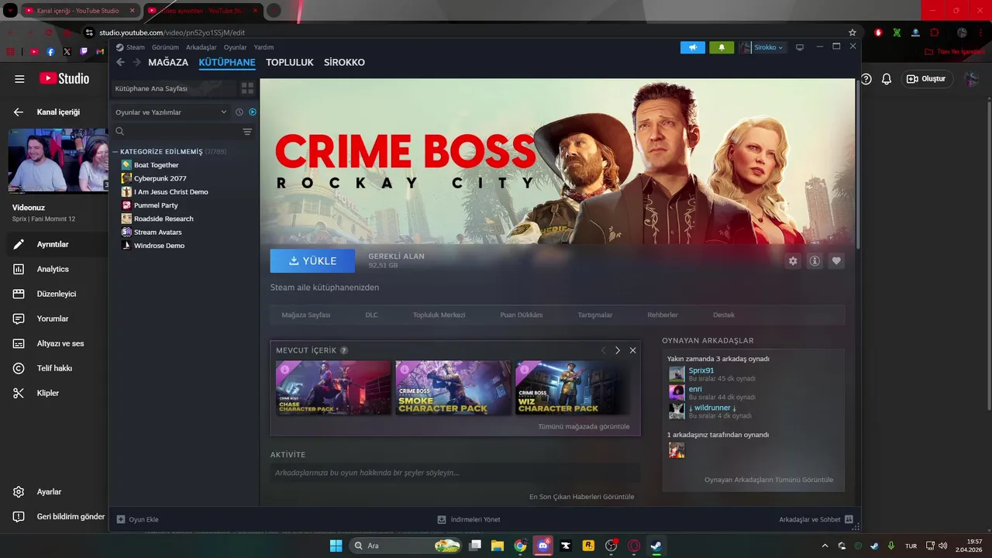Viewport: 992px width, 558px height.
Task: Switch to TOPLULUK tab
Action: pyautogui.click(x=290, y=62)
